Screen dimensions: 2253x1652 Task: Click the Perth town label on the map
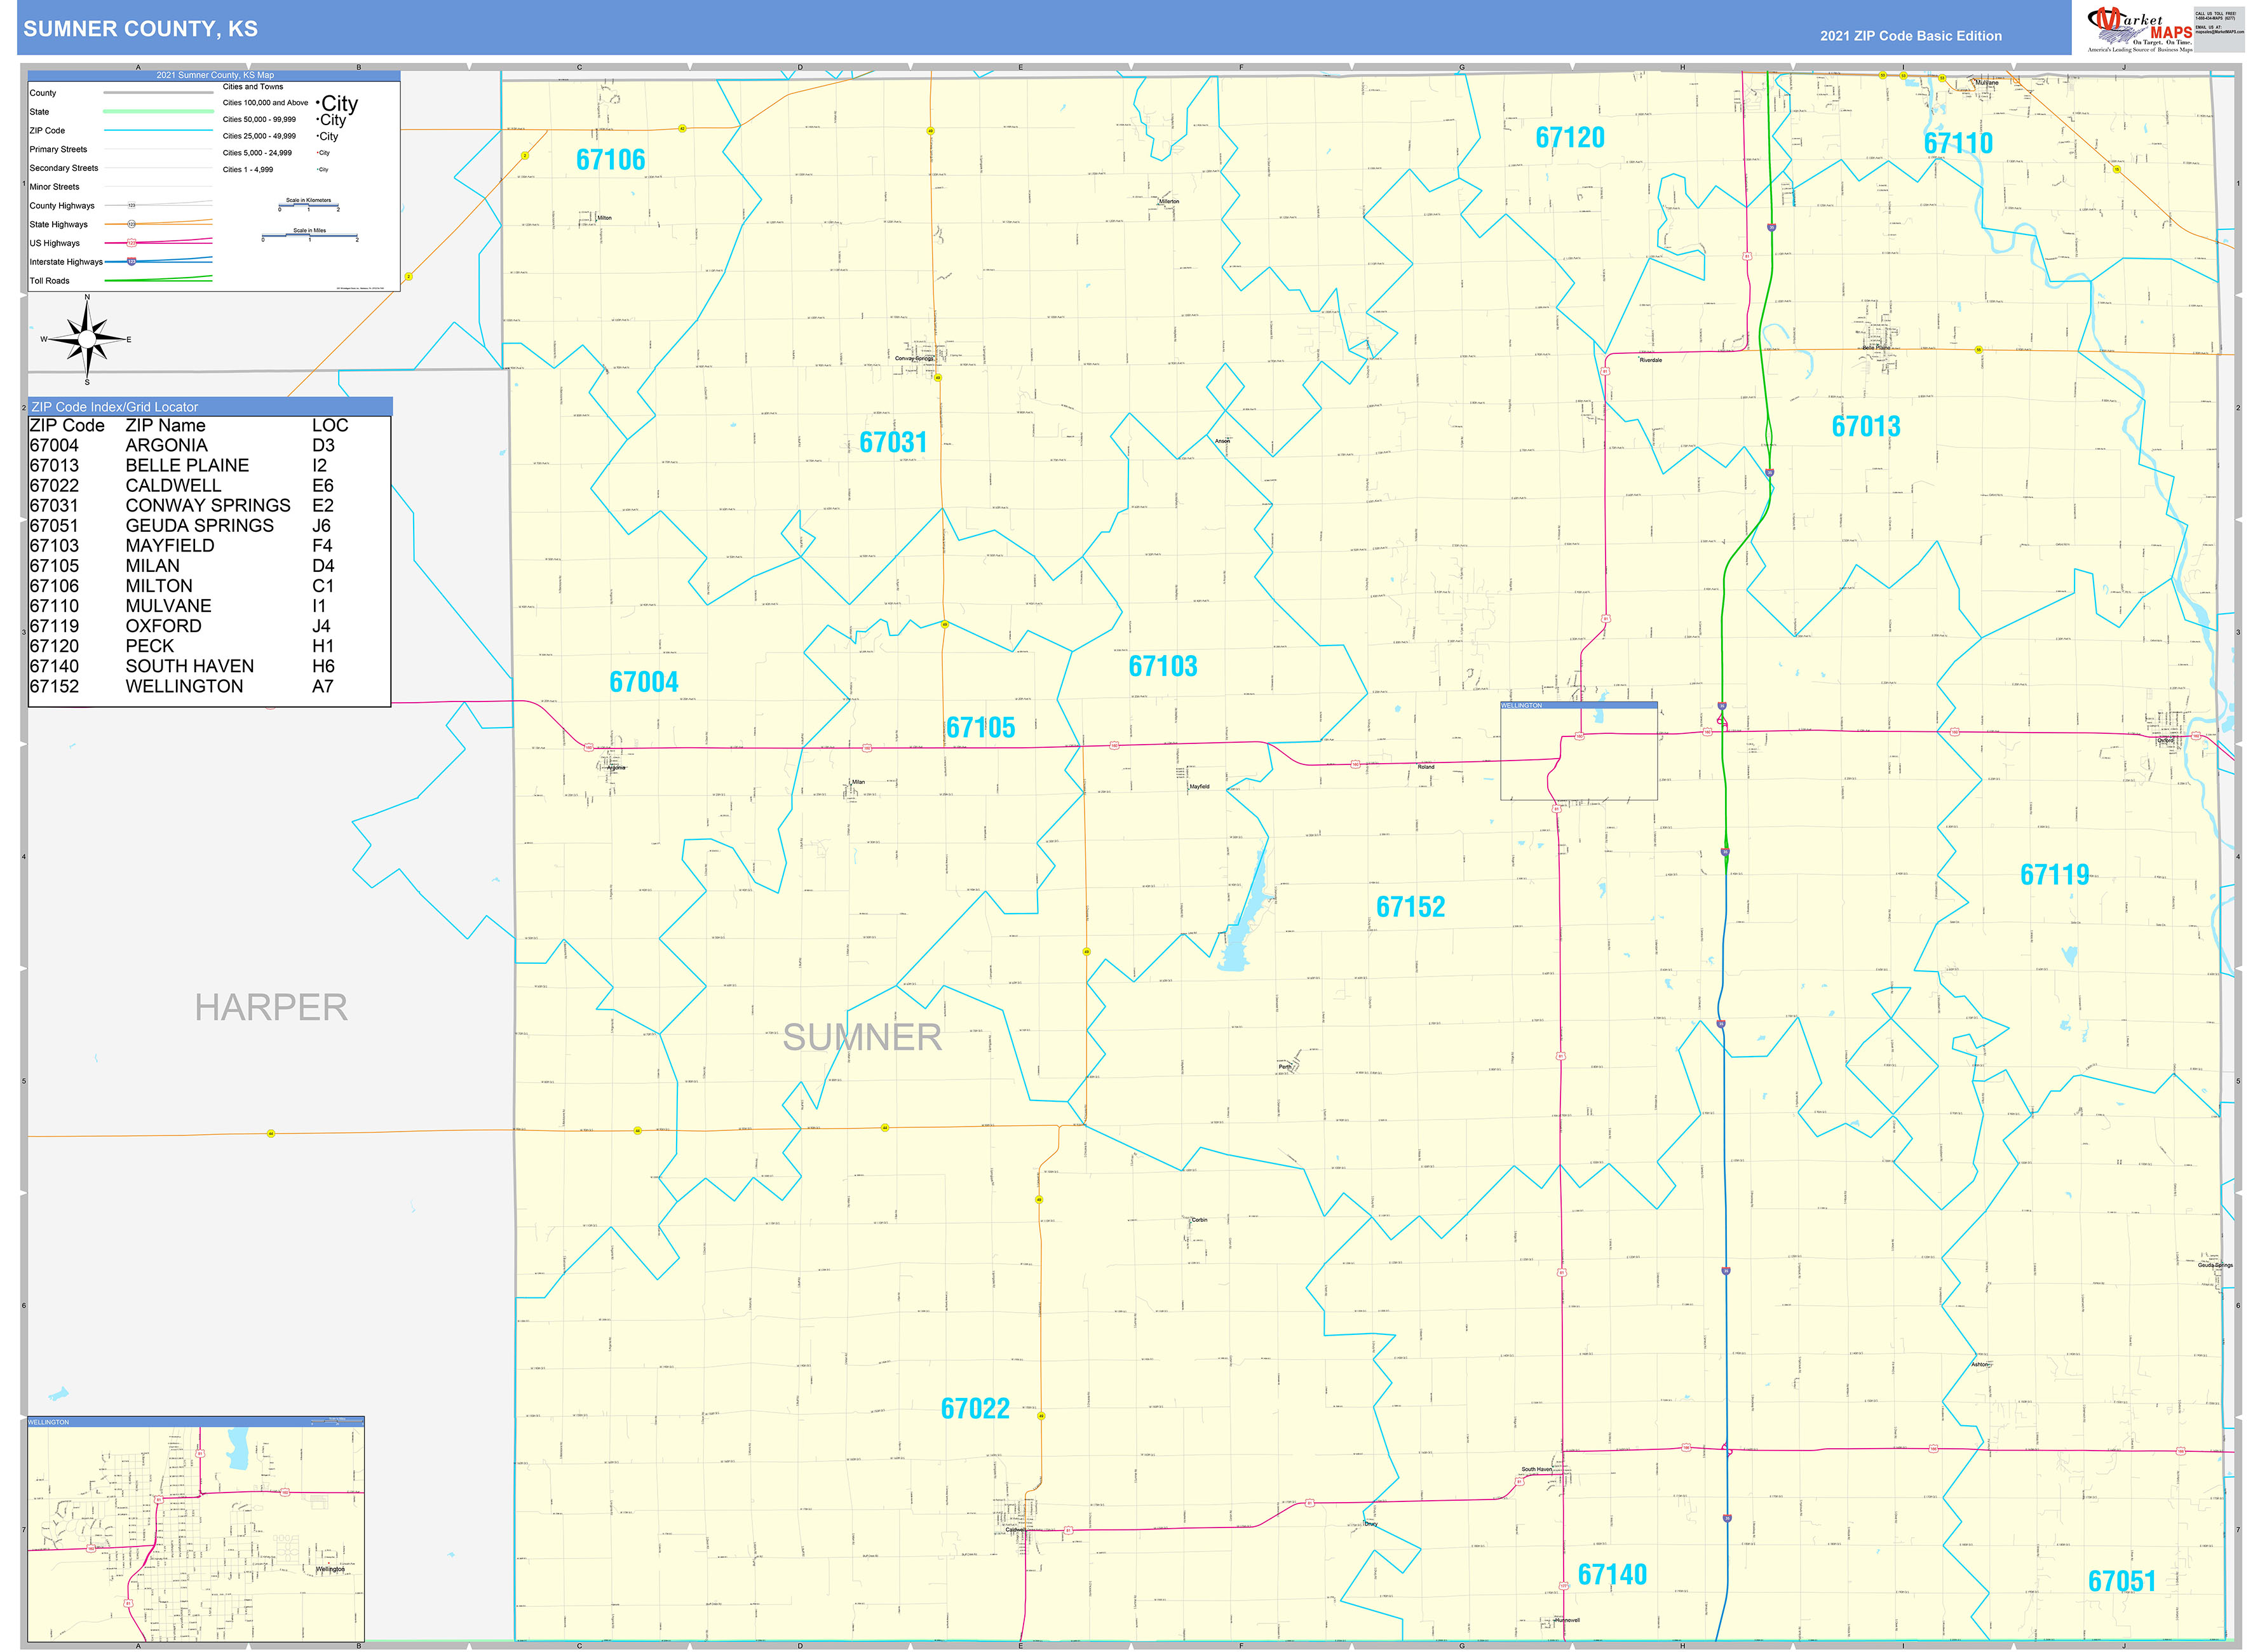point(1285,1067)
